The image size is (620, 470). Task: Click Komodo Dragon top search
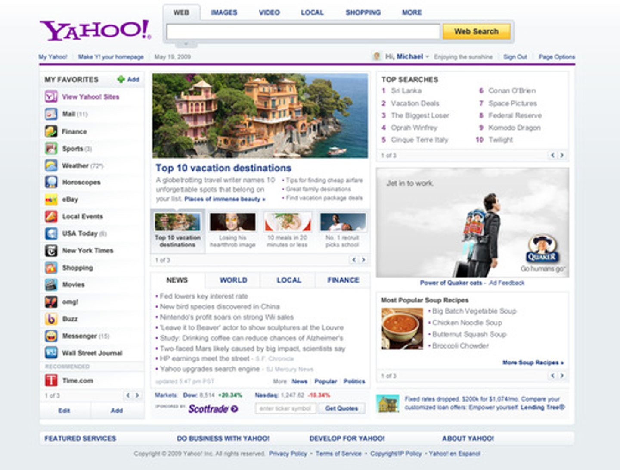tap(514, 128)
